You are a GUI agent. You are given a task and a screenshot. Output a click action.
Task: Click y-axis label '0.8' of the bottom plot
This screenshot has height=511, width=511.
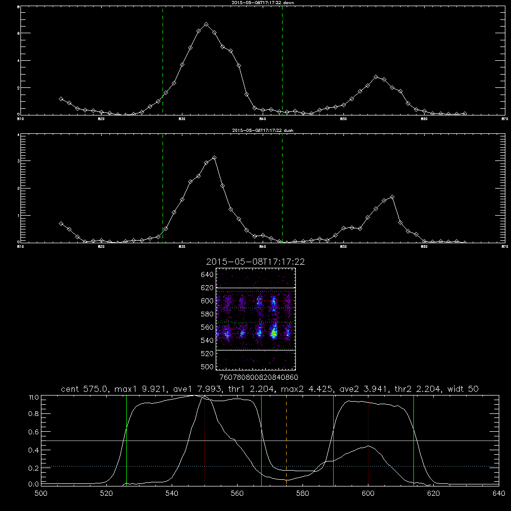point(34,414)
